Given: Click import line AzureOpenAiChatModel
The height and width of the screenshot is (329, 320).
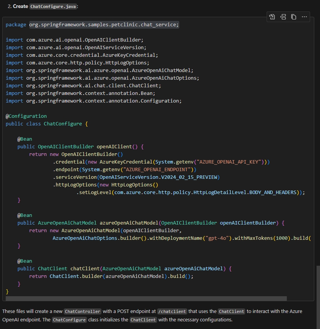Looking at the screenshot, I should point(100,70).
